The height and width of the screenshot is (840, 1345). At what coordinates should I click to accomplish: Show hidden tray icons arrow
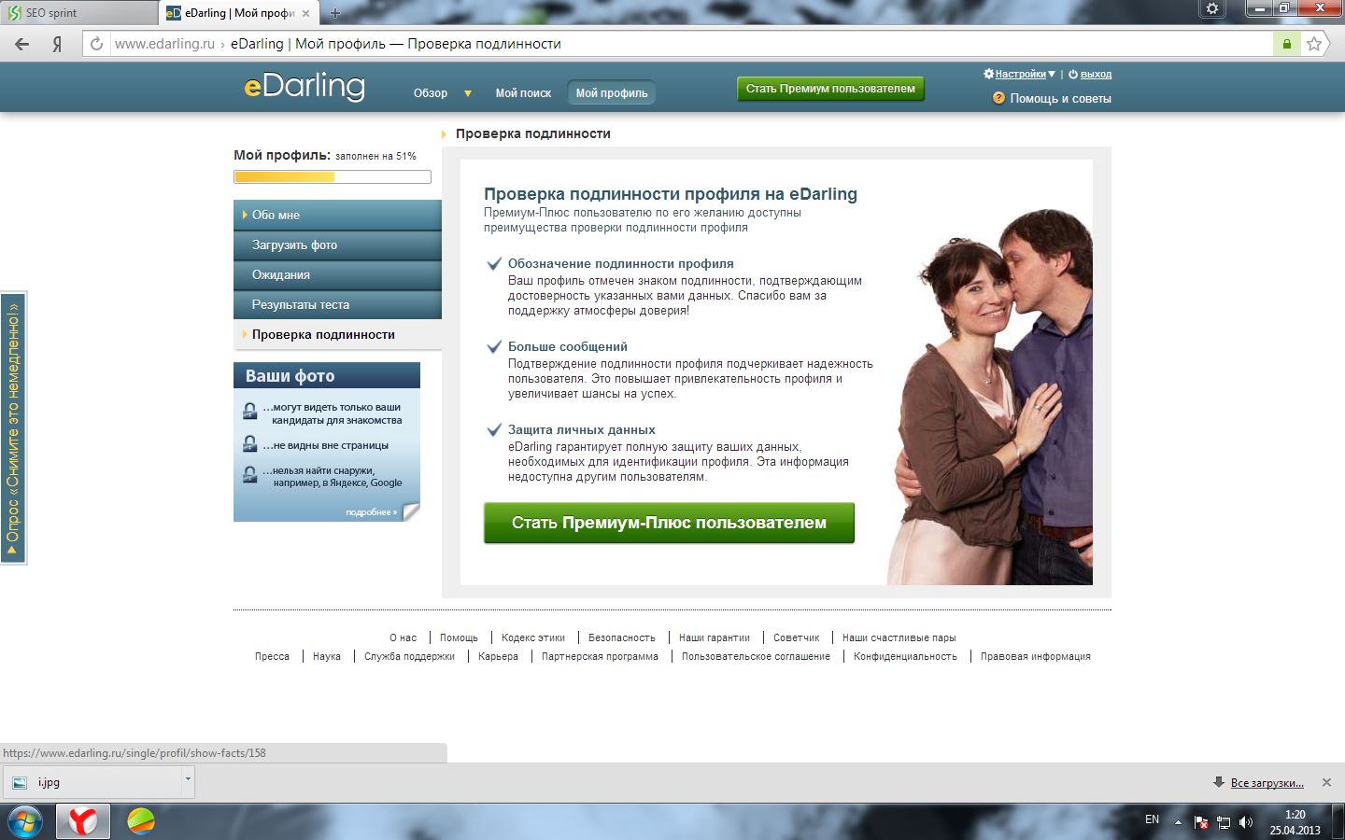tap(1178, 822)
